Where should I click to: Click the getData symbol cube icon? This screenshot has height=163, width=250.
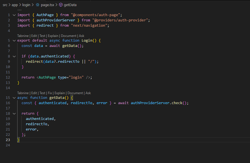(x=61, y=5)
